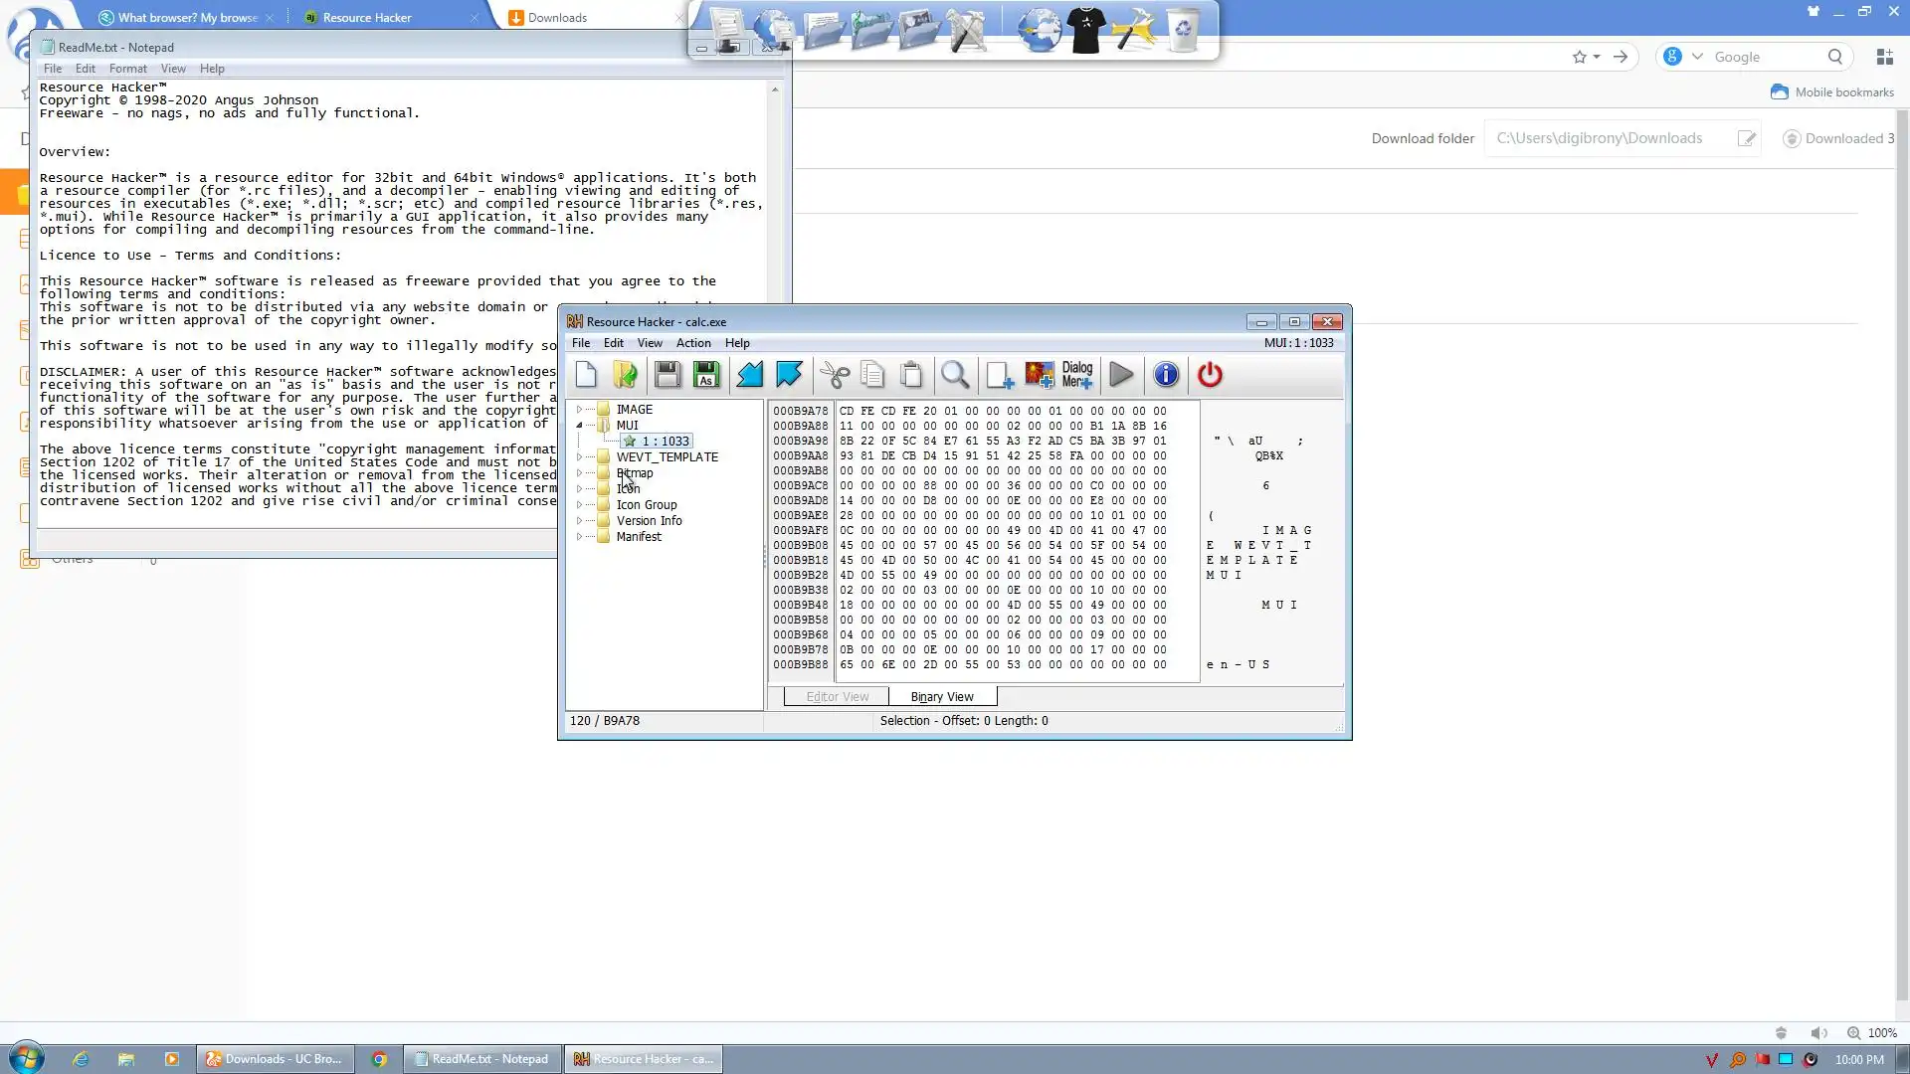Switch to the Editor View tab
Viewport: 1910px width, 1074px height.
(x=837, y=697)
